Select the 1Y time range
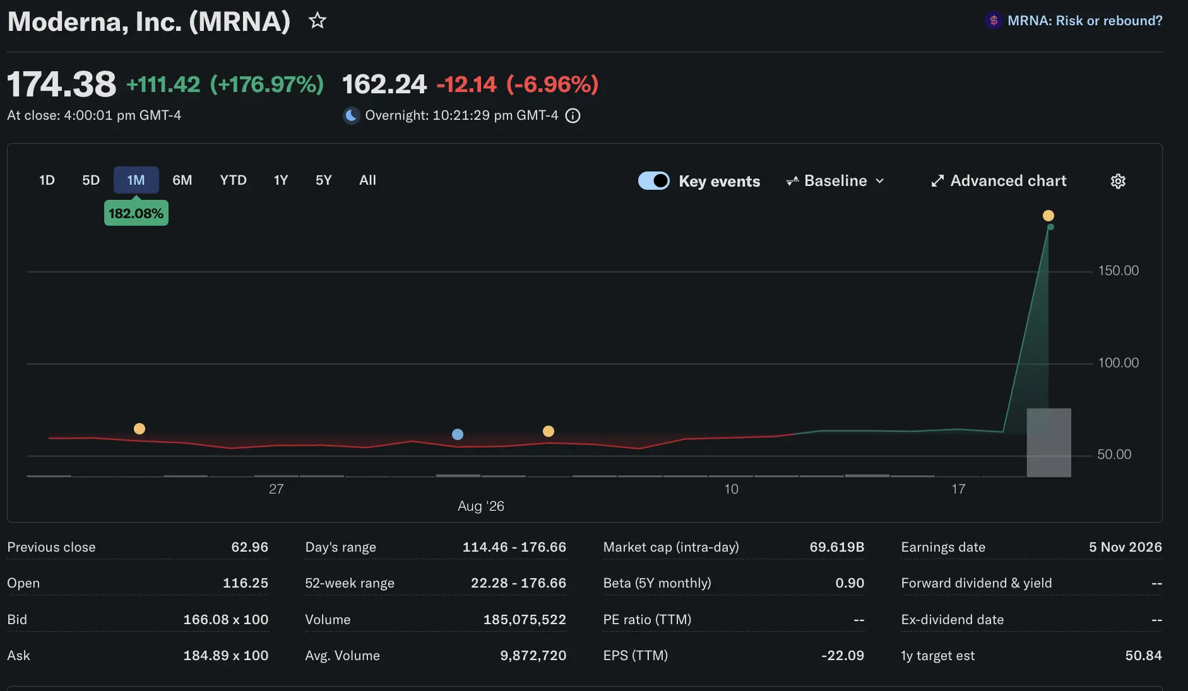The image size is (1188, 691). click(281, 180)
